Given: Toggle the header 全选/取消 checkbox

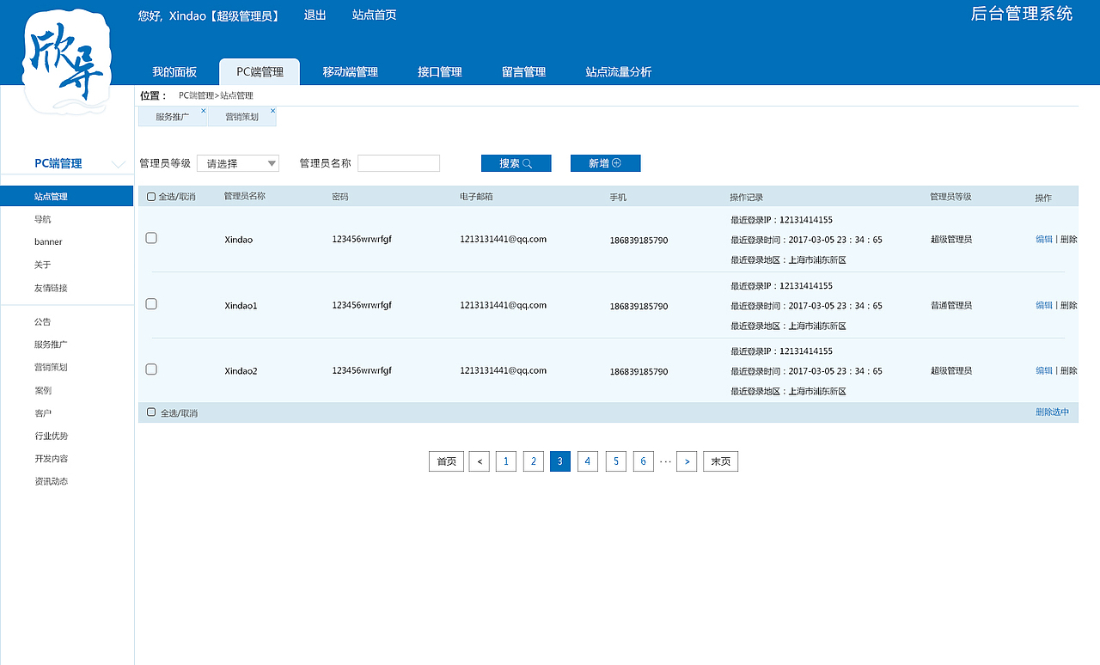Looking at the screenshot, I should point(151,197).
